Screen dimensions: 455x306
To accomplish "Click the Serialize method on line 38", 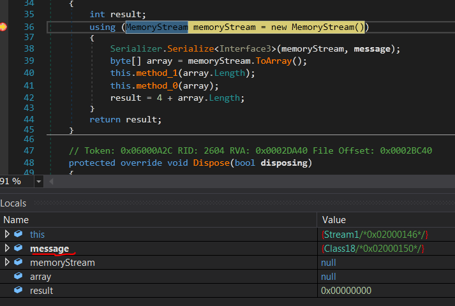I will (191, 48).
